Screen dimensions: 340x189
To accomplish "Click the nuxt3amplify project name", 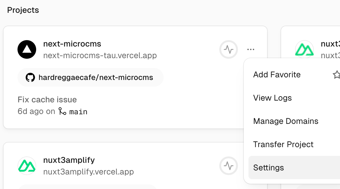I will pyautogui.click(x=69, y=160).
